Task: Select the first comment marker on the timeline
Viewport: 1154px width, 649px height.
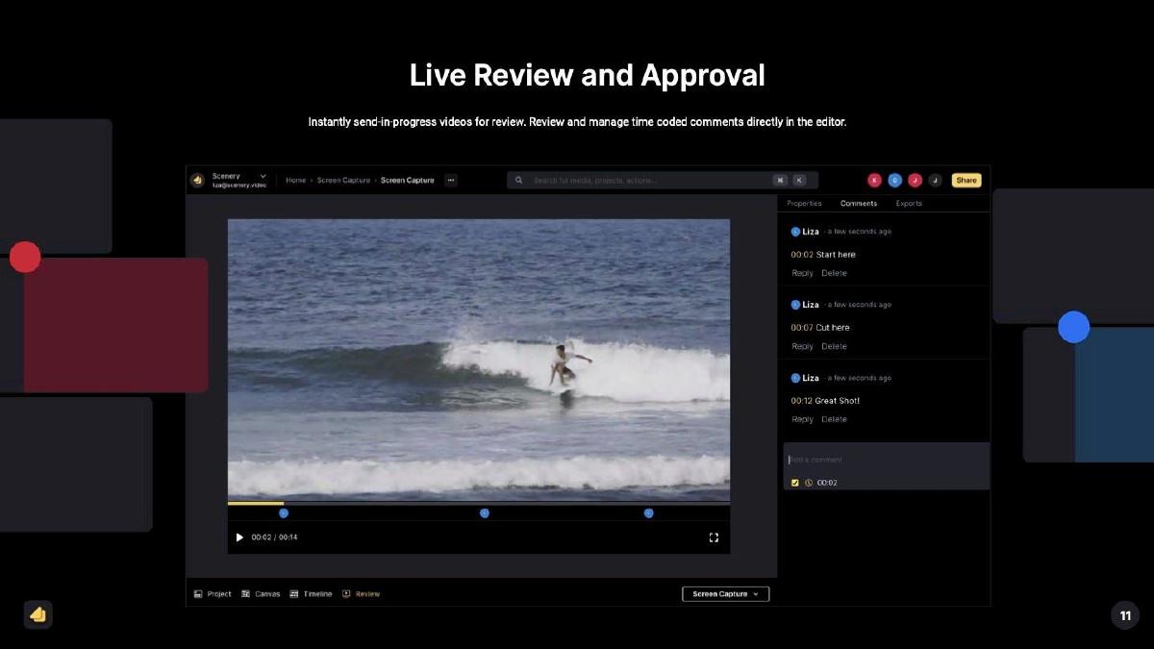Action: (x=284, y=513)
